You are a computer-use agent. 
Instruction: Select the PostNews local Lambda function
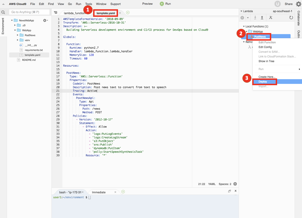(260, 37)
